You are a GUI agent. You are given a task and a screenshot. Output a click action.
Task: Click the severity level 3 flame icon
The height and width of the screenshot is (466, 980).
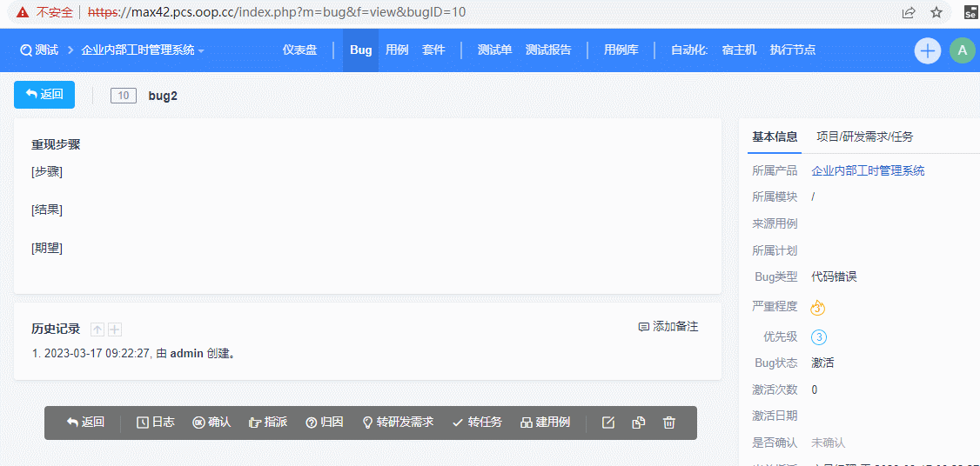click(818, 308)
